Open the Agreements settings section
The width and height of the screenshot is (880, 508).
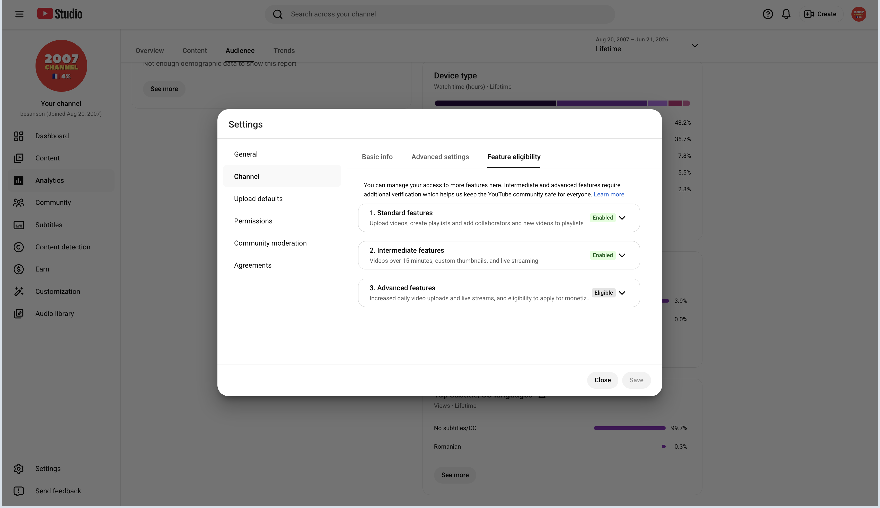[282, 265]
